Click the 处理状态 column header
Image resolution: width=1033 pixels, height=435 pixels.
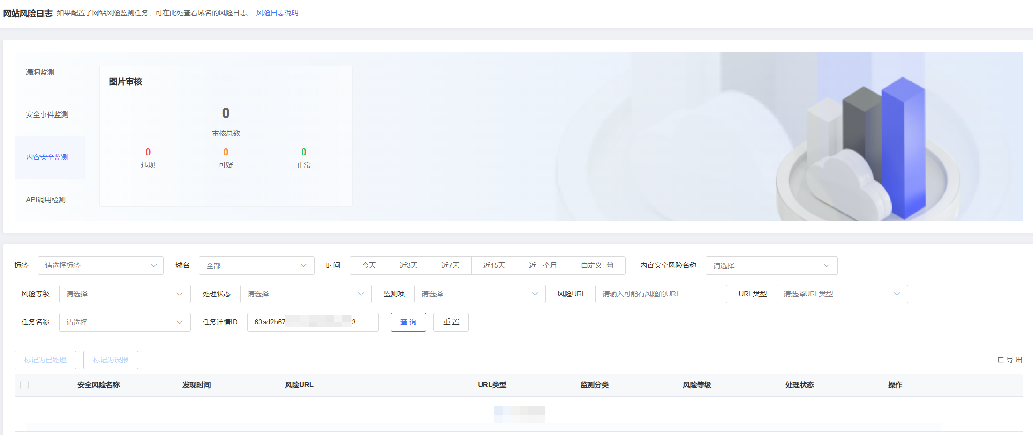[799, 385]
